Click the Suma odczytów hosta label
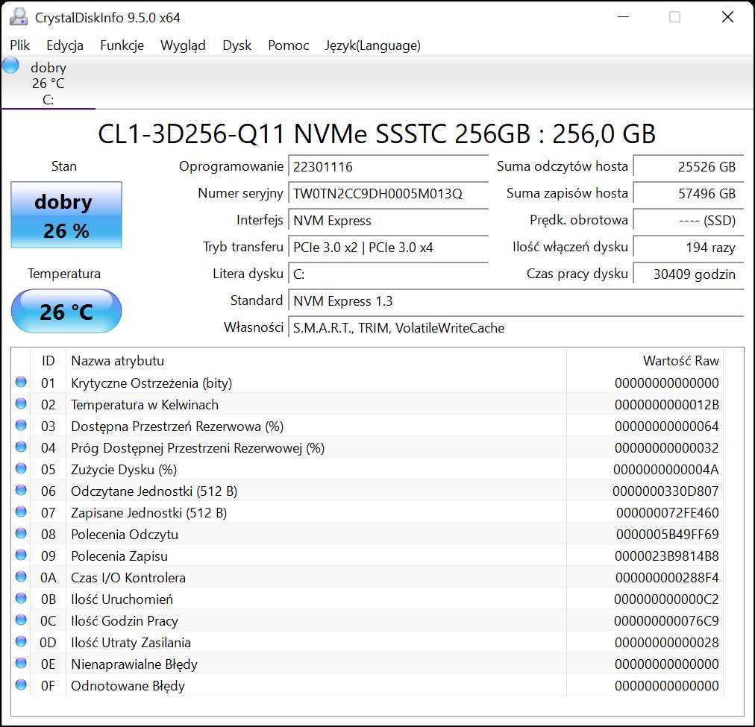The image size is (755, 727). [562, 166]
